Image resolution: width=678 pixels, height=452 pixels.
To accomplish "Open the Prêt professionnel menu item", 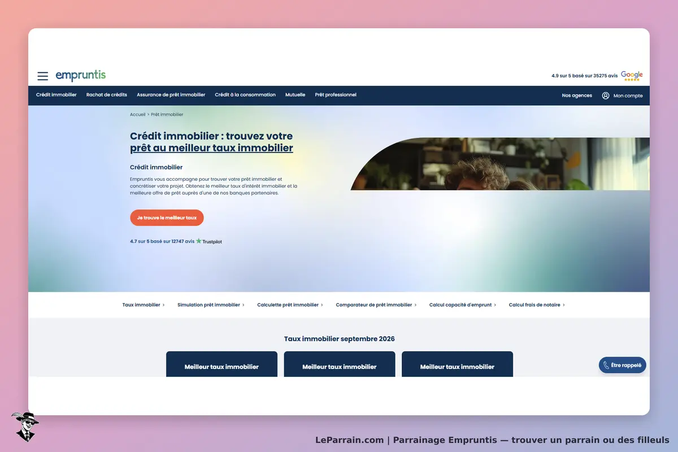I will coord(336,95).
